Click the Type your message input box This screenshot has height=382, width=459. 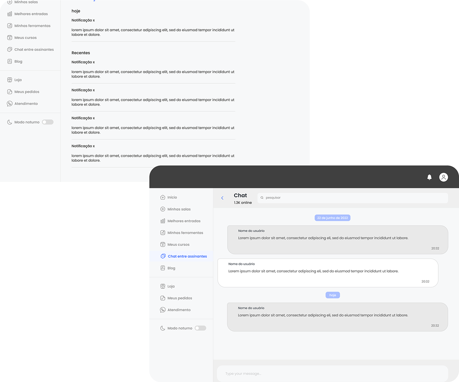coord(332,374)
